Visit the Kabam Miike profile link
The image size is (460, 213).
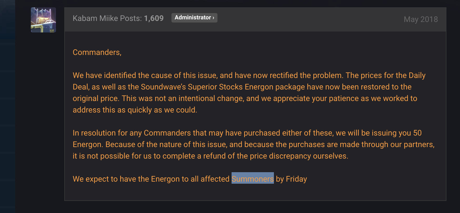click(95, 18)
